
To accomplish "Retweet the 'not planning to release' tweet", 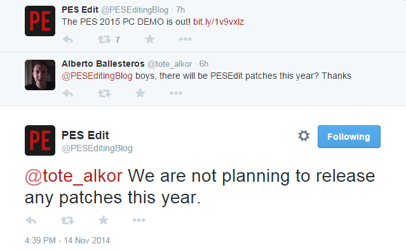I will pos(67,220).
